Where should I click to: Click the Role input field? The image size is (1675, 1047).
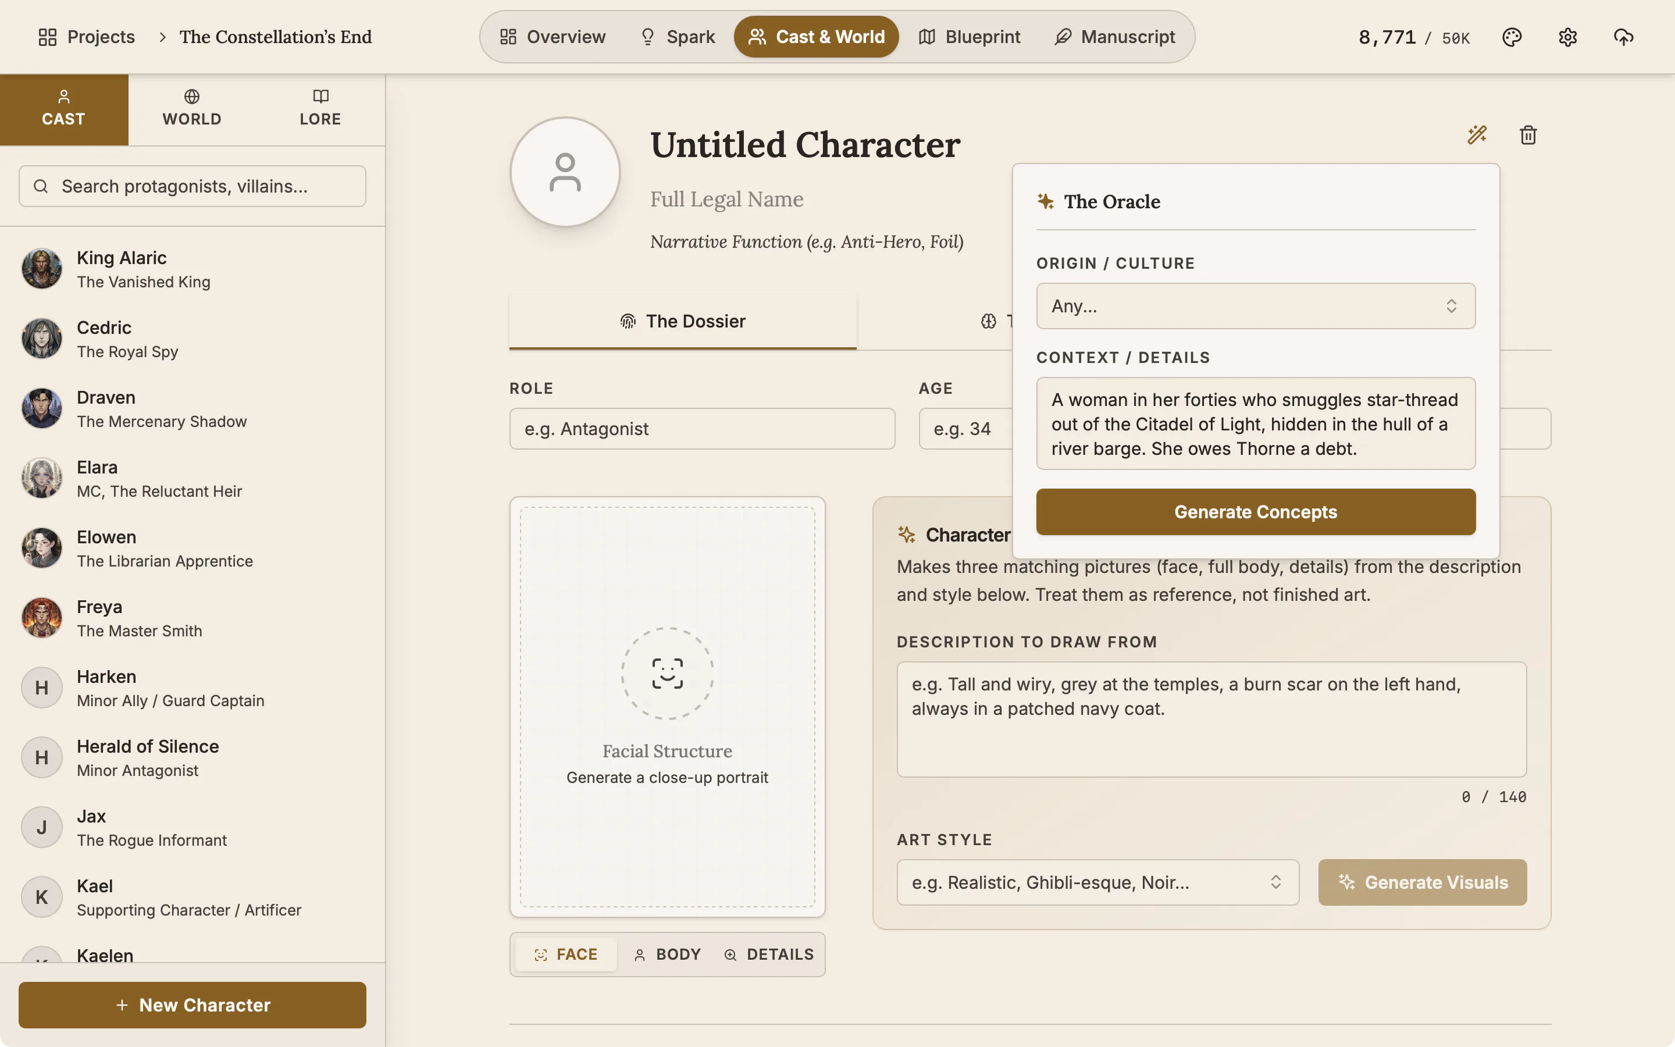[702, 429]
